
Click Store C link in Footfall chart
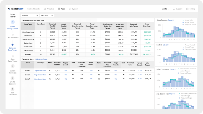[166, 45]
